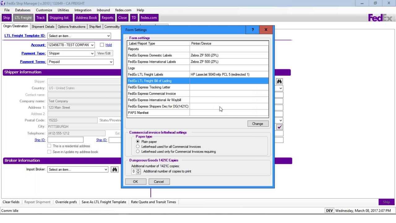396x223 pixels.
Task: Open Import Broker search via binoculars icon
Action: 114,169
